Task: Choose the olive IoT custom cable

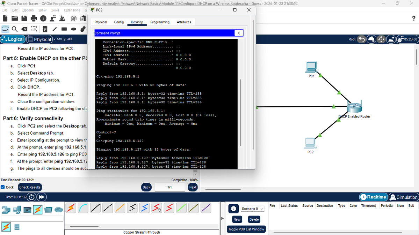Action: [x=194, y=208]
